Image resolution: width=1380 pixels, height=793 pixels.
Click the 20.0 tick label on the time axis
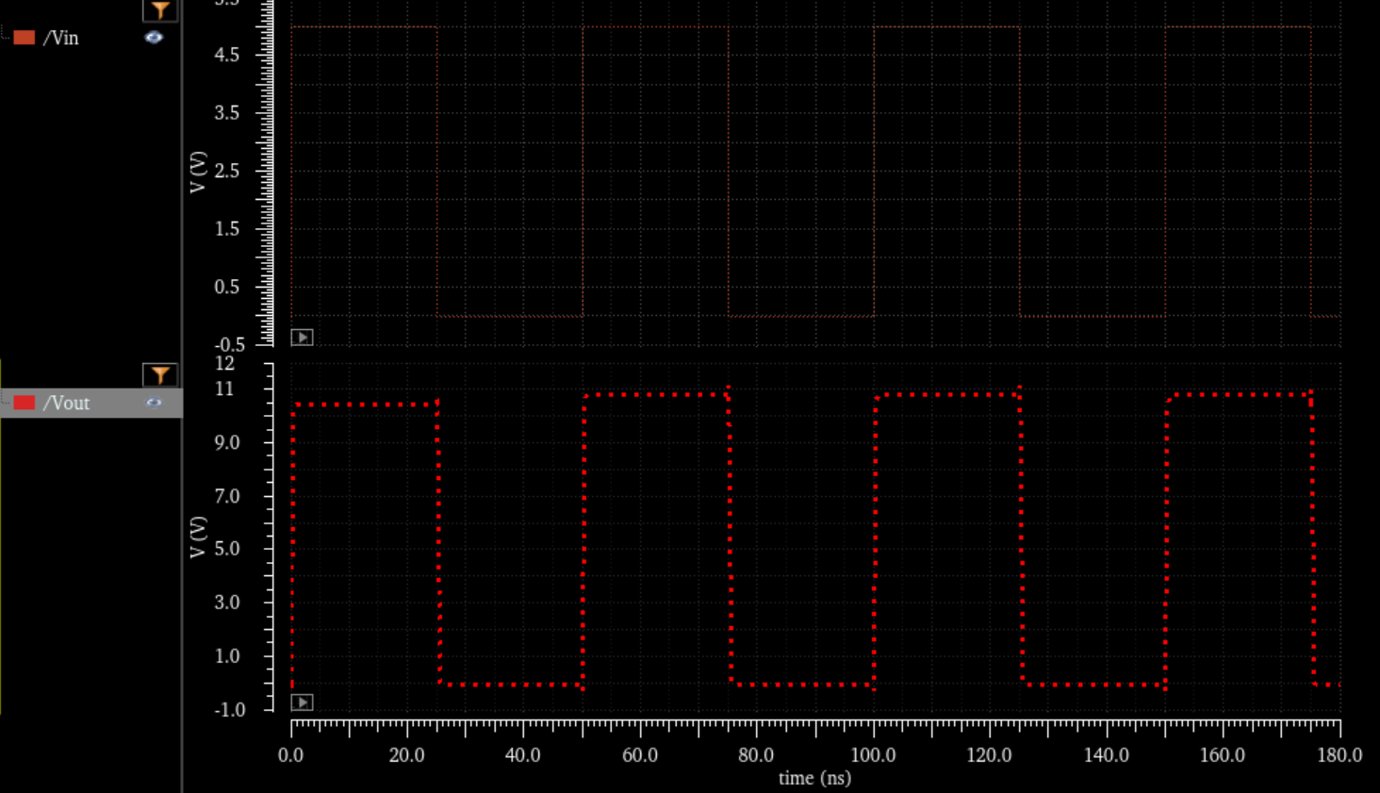[x=407, y=755]
